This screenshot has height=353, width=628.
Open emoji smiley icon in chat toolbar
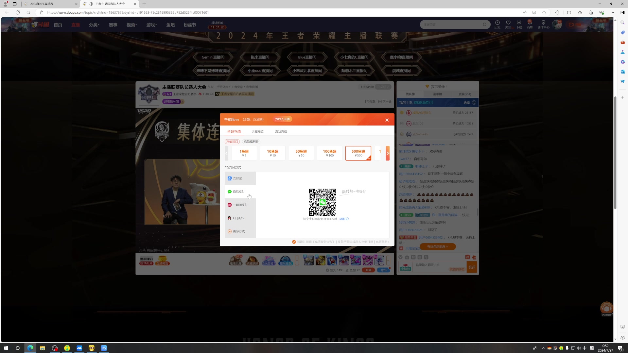pyautogui.click(x=401, y=257)
